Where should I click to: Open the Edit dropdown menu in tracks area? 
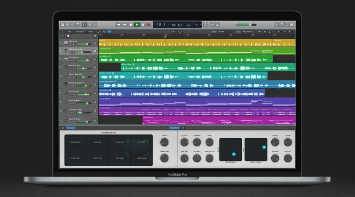point(69,32)
